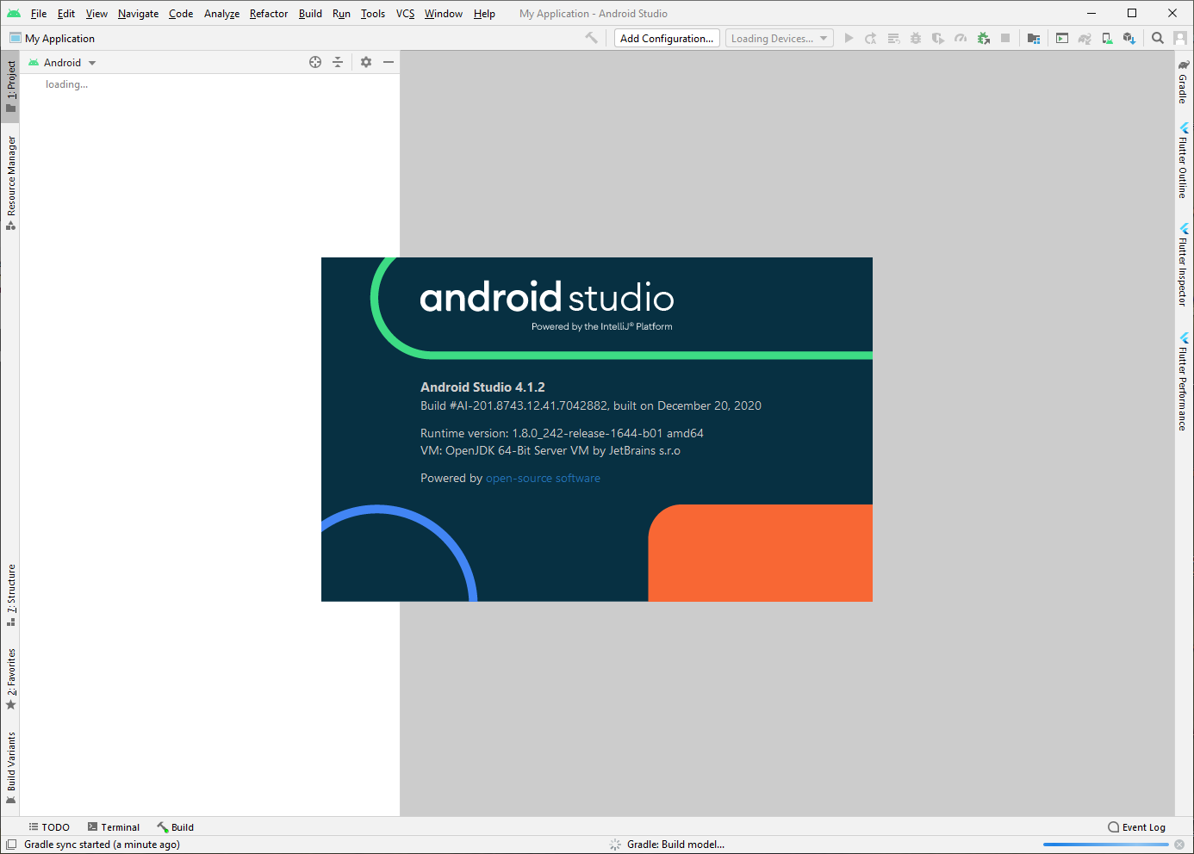Screen dimensions: 1194x854
Task: Click the Build #AI-201.8743 line
Action: (x=591, y=405)
